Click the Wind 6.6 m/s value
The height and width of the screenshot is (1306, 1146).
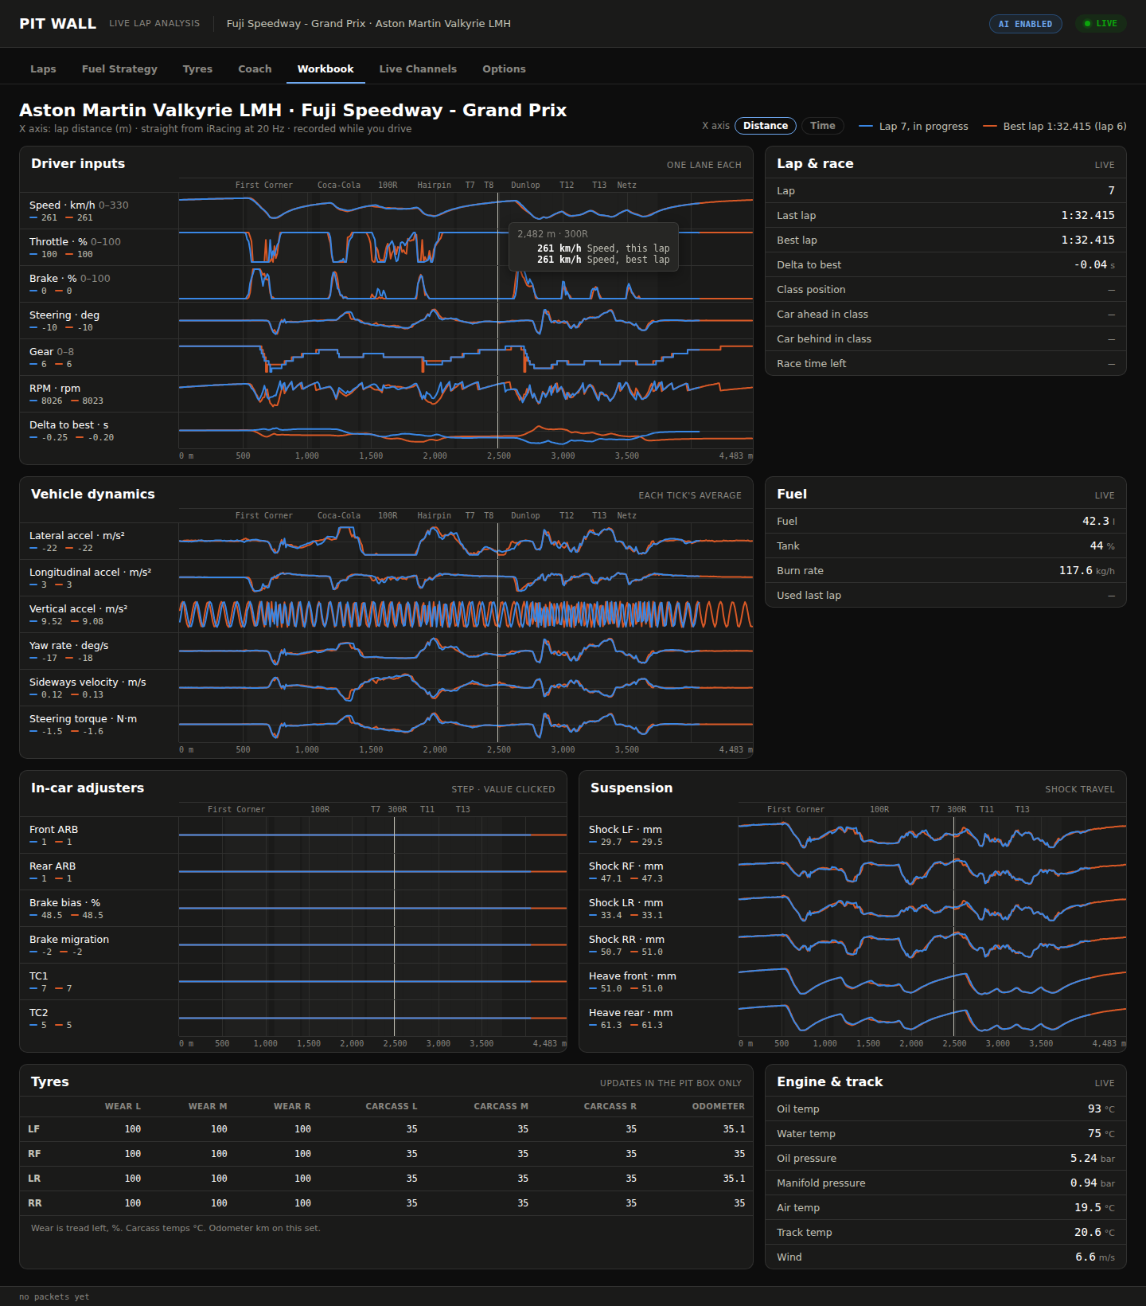pyautogui.click(x=1095, y=1257)
